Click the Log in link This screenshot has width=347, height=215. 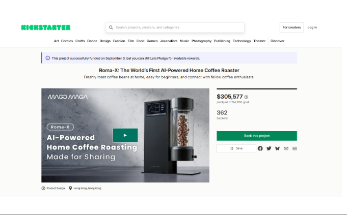pyautogui.click(x=312, y=27)
